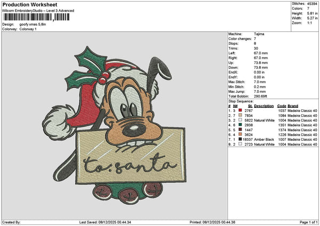The width and height of the screenshot is (320, 226).
Task: Click thread code '1351' in stop 4
Action: coord(282,125)
